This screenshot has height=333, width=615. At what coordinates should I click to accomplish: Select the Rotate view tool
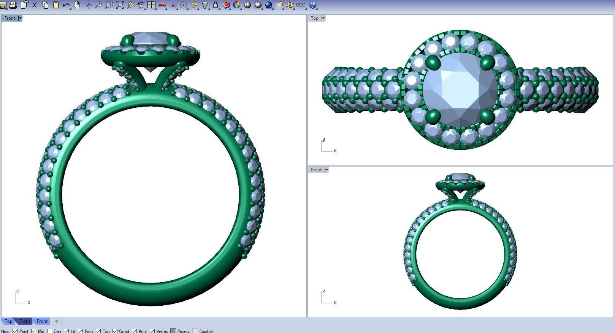point(88,5)
